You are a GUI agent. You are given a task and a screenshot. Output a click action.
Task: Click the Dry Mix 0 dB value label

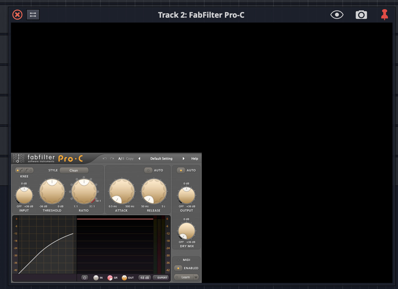(x=186, y=219)
